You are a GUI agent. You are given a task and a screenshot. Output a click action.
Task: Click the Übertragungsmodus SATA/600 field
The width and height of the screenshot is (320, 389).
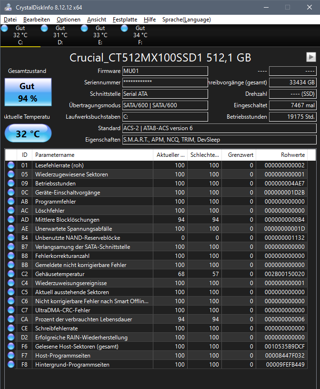(x=165, y=105)
